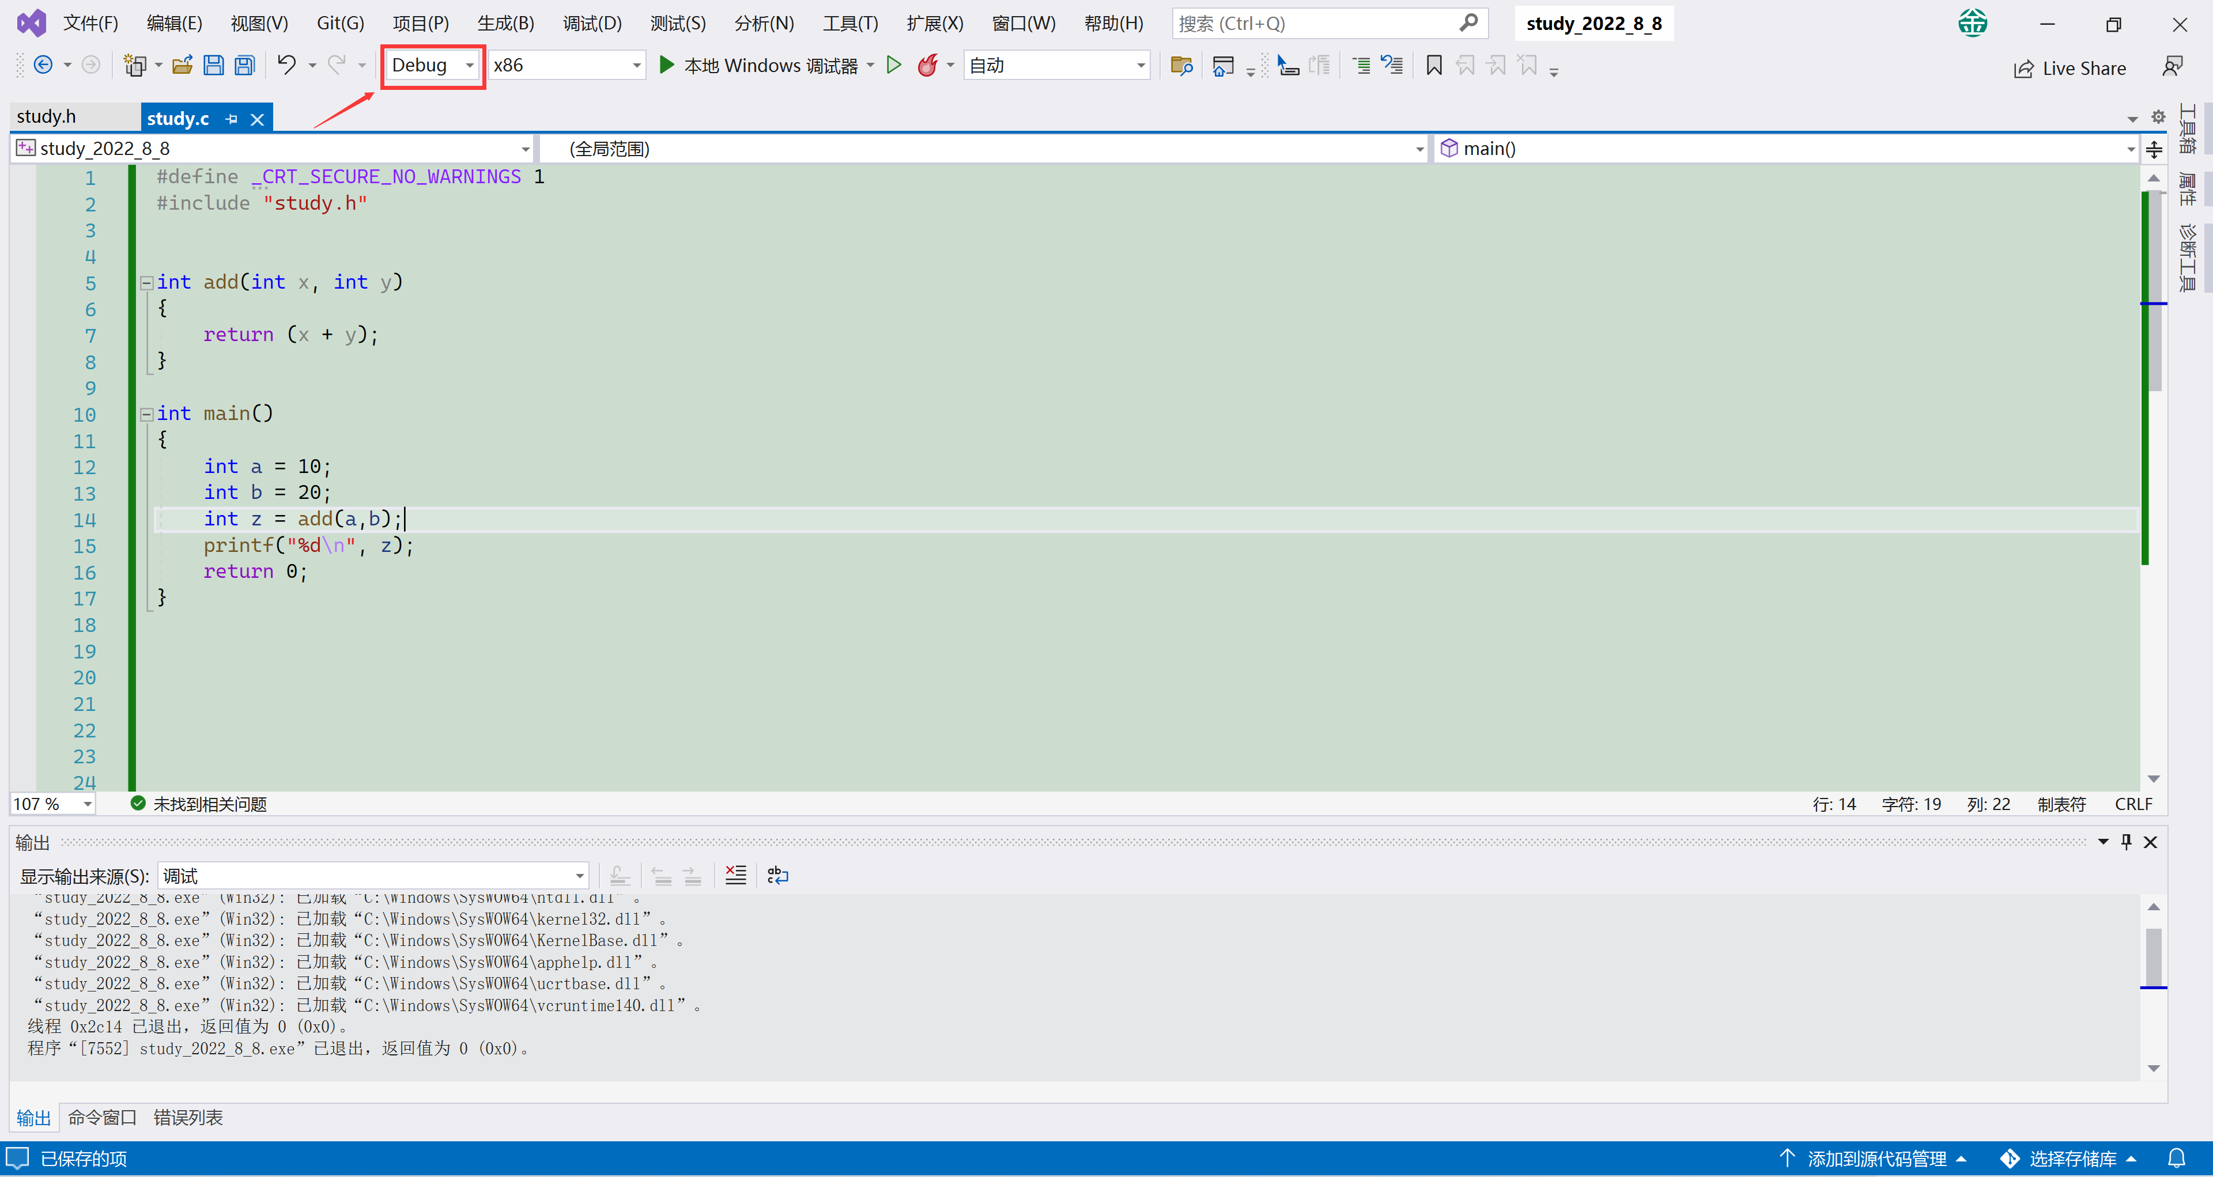Click clear all output icon

click(735, 876)
